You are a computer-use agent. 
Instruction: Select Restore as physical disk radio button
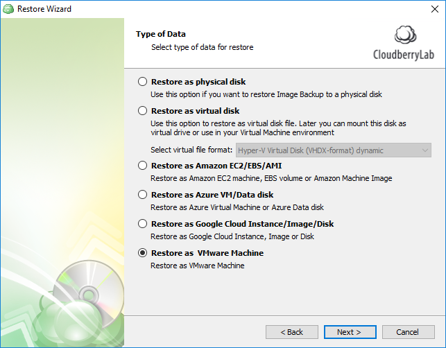pyautogui.click(x=142, y=82)
